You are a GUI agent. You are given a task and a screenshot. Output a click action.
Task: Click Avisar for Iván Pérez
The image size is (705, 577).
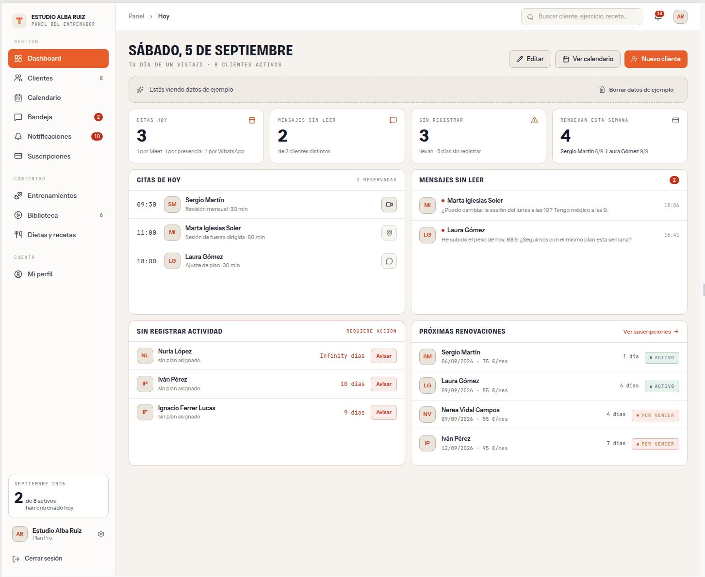click(384, 384)
